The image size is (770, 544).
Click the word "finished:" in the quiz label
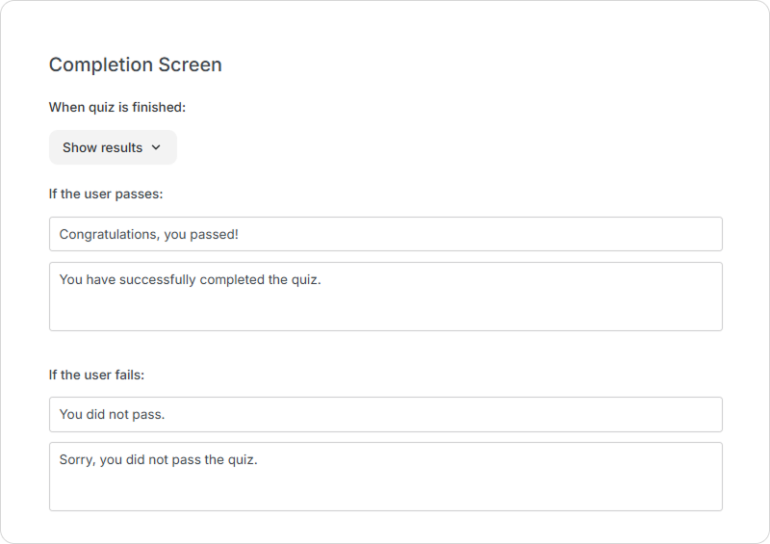pos(157,107)
